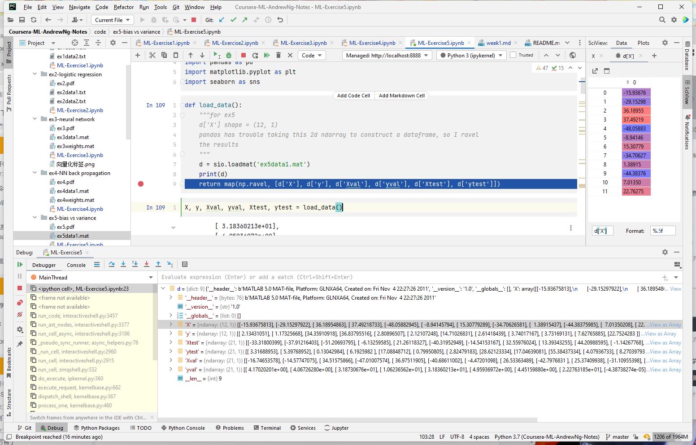View 'Xtest' variable as Array

(x=666, y=343)
